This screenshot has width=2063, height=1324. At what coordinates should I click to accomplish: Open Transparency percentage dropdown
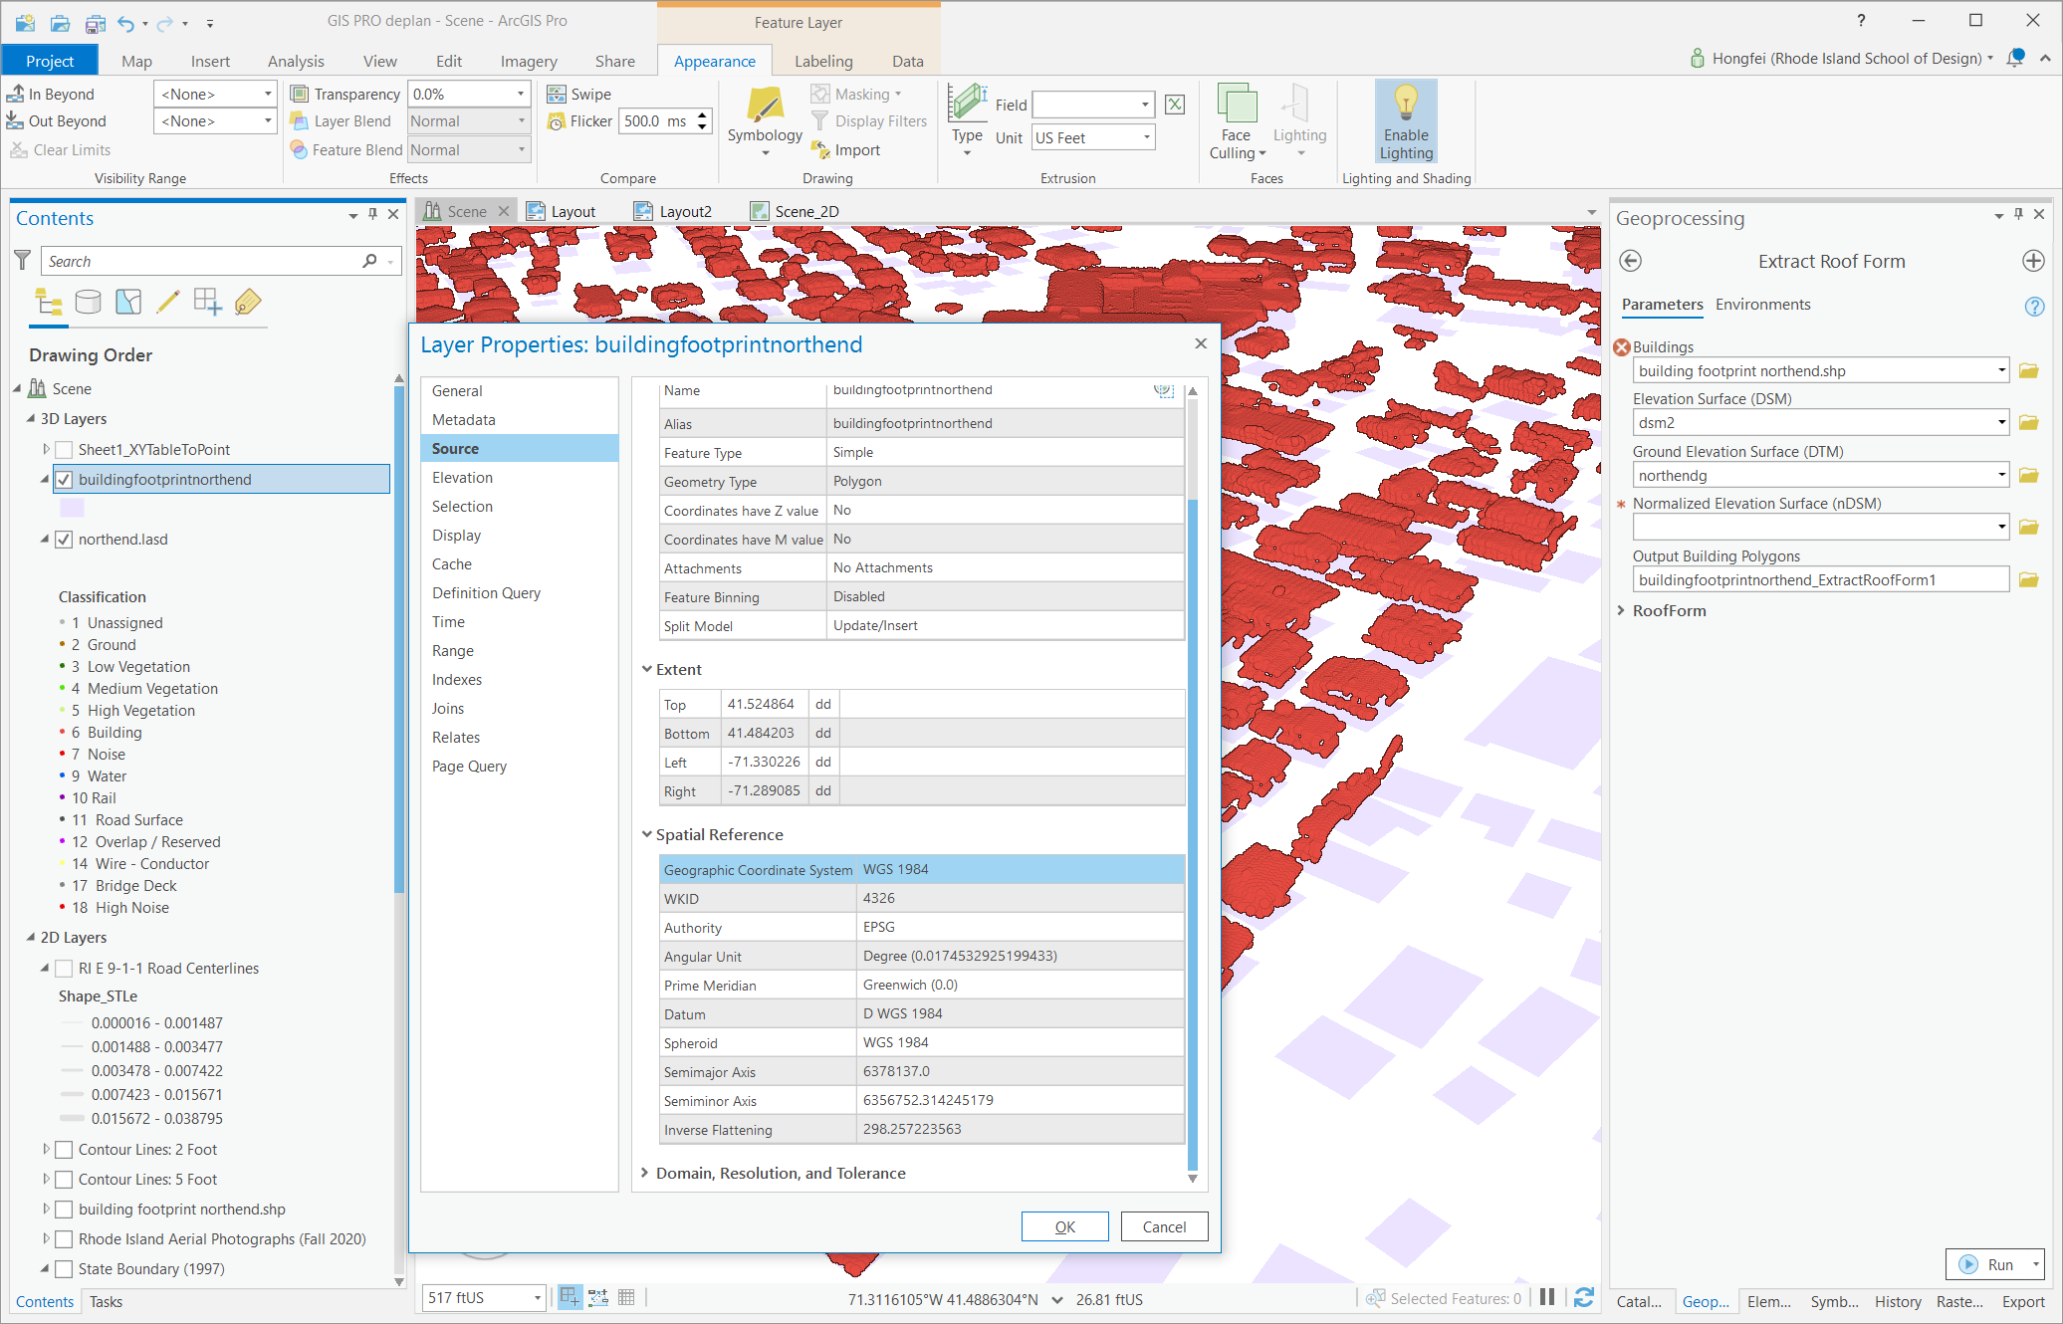pyautogui.click(x=521, y=94)
